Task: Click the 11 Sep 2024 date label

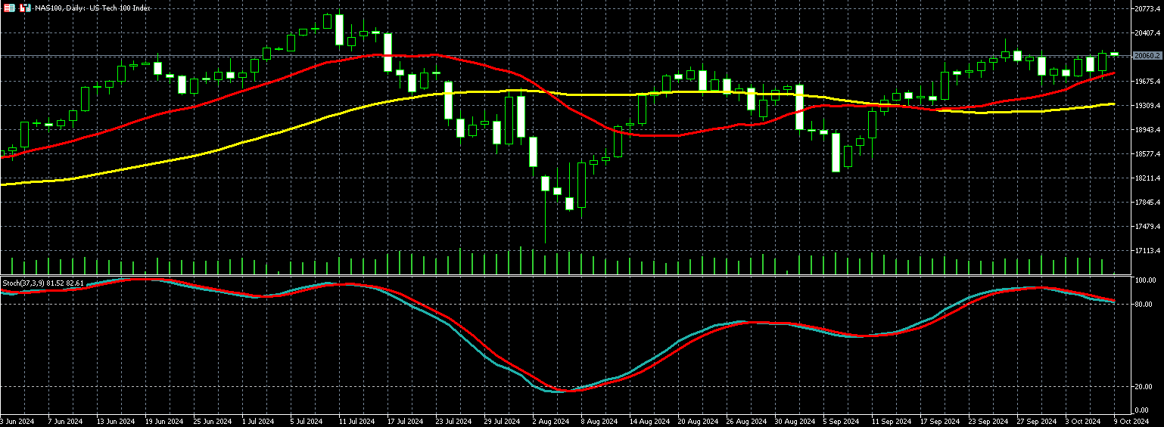Action: (891, 421)
